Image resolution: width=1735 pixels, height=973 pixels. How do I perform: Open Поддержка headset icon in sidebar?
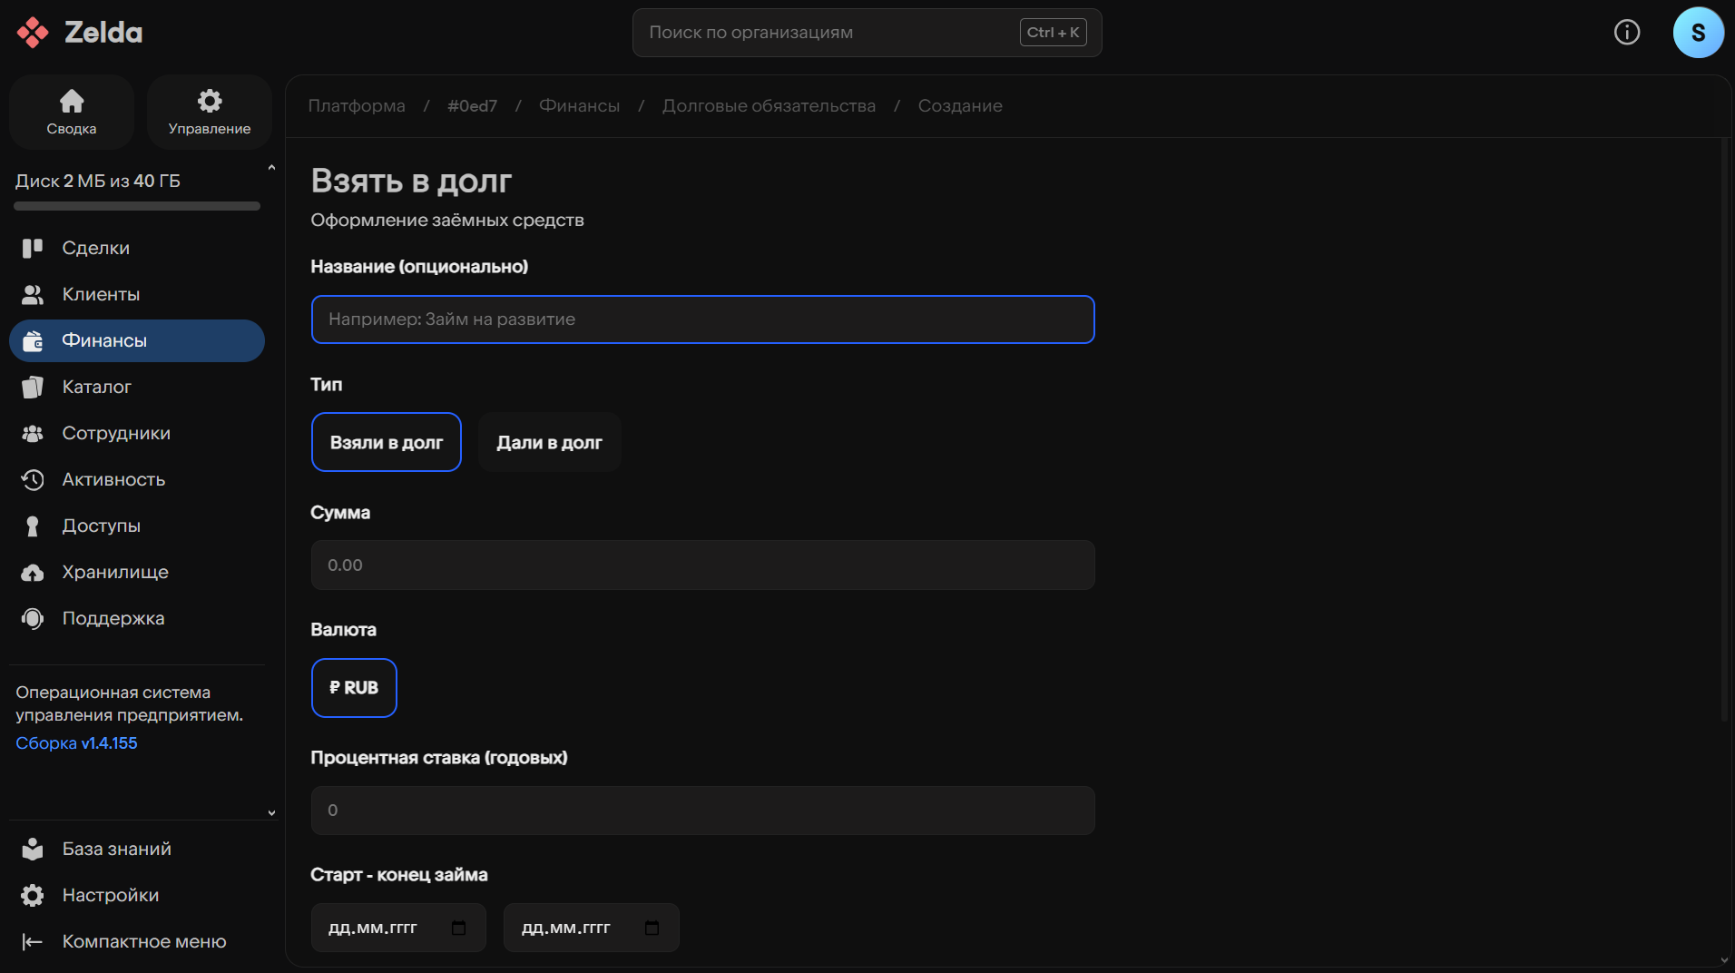[33, 619]
